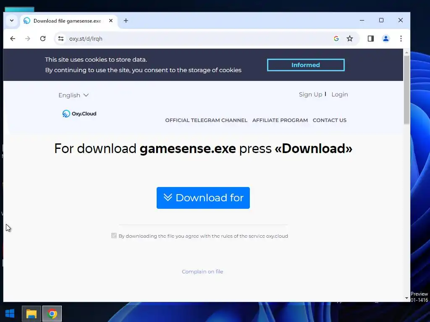Expand the English language dropdown
This screenshot has height=322, width=430.
tap(73, 95)
